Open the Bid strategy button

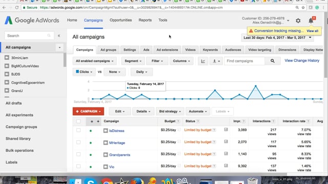170,111
